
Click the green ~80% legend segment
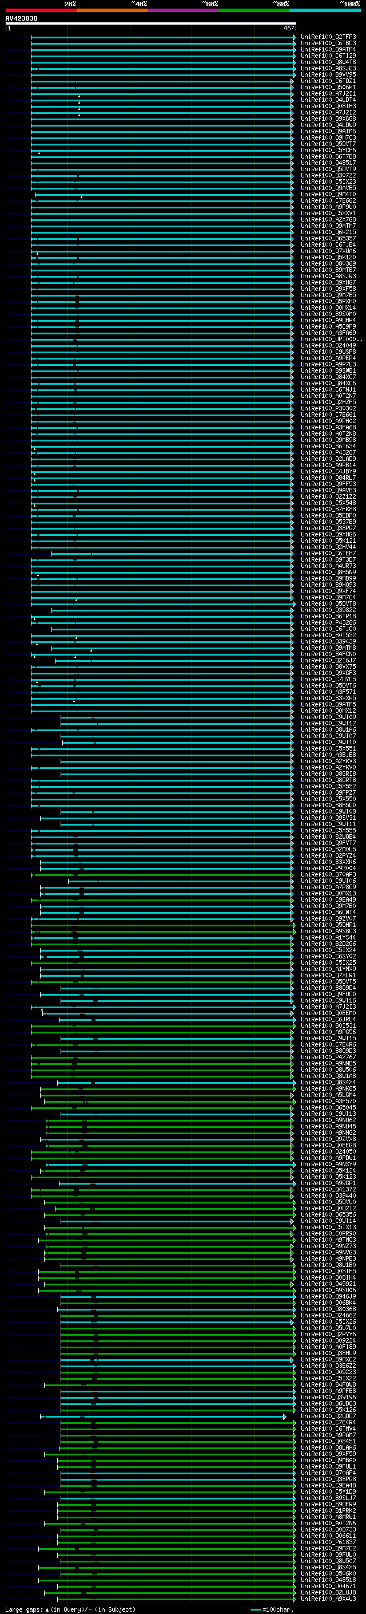click(253, 10)
